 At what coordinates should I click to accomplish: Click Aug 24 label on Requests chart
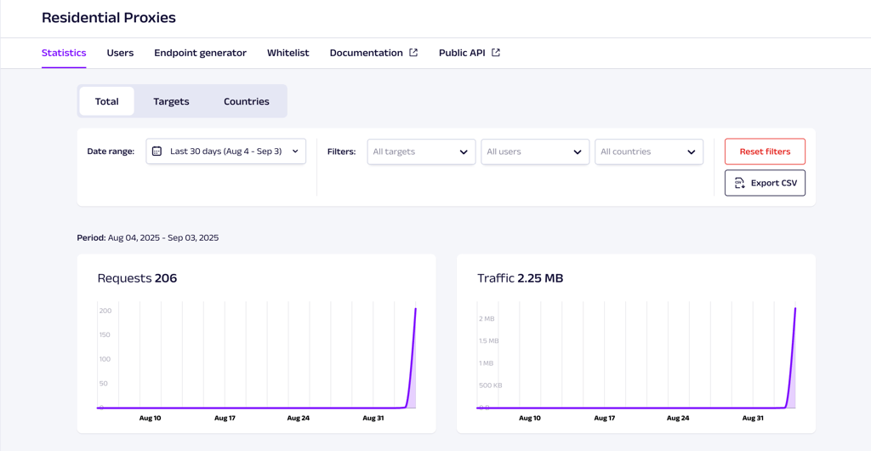coord(299,418)
